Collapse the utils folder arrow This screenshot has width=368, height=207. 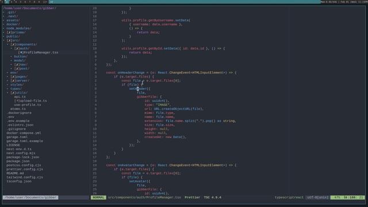[7, 93]
